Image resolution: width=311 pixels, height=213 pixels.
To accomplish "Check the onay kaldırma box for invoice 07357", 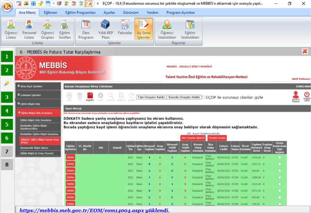I will [280, 197].
